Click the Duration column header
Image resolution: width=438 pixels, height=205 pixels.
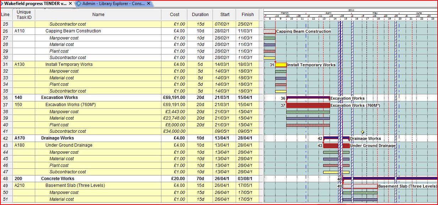[x=200, y=15]
